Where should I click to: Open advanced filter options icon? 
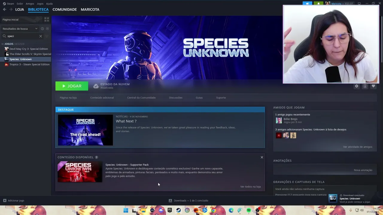[x=46, y=36]
